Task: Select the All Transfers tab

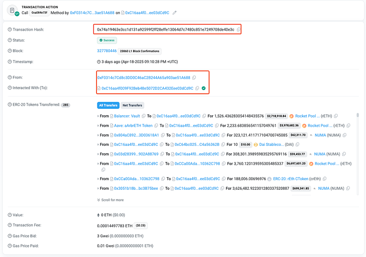Action: pos(108,105)
